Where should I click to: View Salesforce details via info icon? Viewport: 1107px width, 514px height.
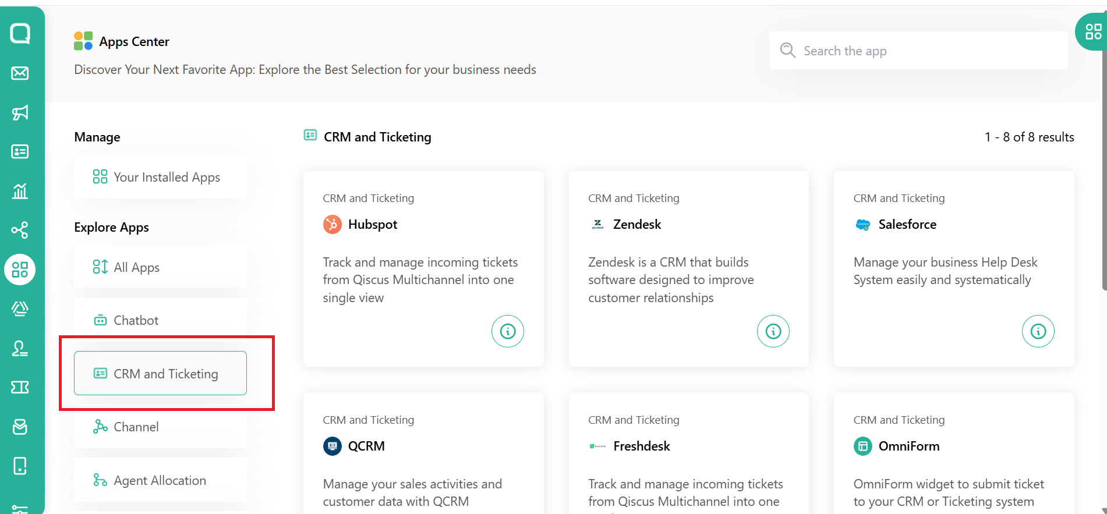point(1038,331)
